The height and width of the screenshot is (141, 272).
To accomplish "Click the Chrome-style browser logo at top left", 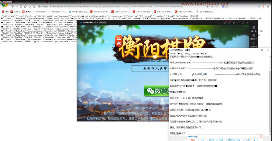I will [5, 4].
